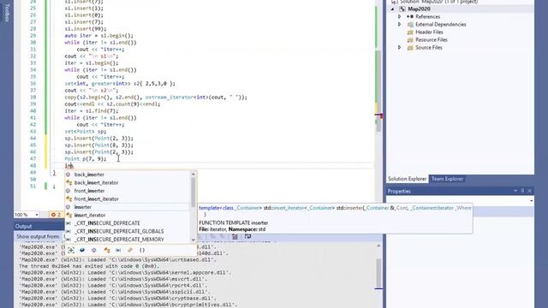The height and width of the screenshot is (308, 548).
Task: Choose _CRT_INSECURE_DEPRECATE_MEMORY suggestion
Action: (119, 240)
